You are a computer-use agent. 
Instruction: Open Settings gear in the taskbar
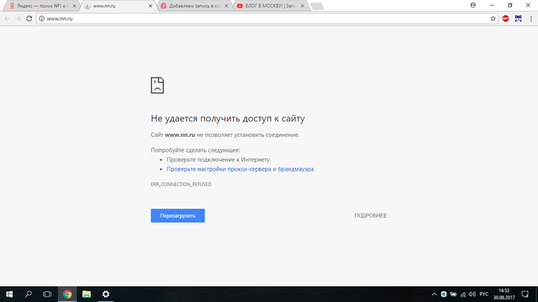coord(106,294)
